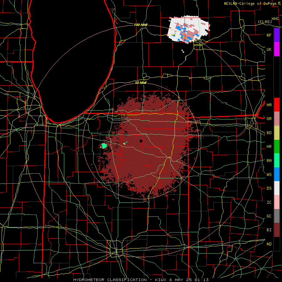Click the NEXLAB-College of DuPage credit text

click(251, 3)
